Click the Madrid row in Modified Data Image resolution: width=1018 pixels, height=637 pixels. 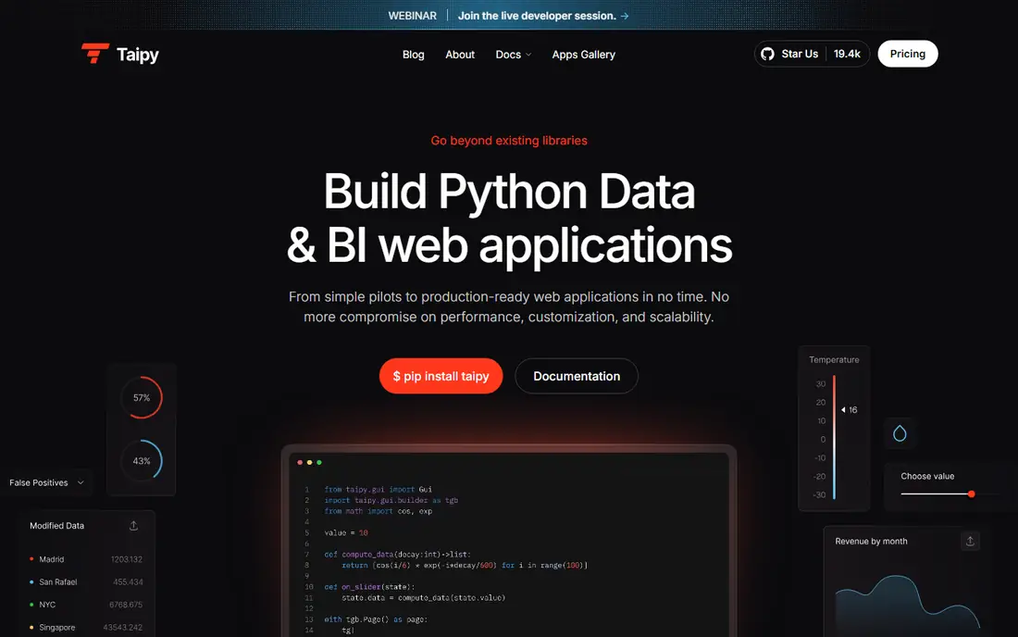(x=86, y=559)
